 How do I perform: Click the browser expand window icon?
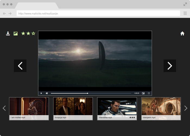(185, 4)
